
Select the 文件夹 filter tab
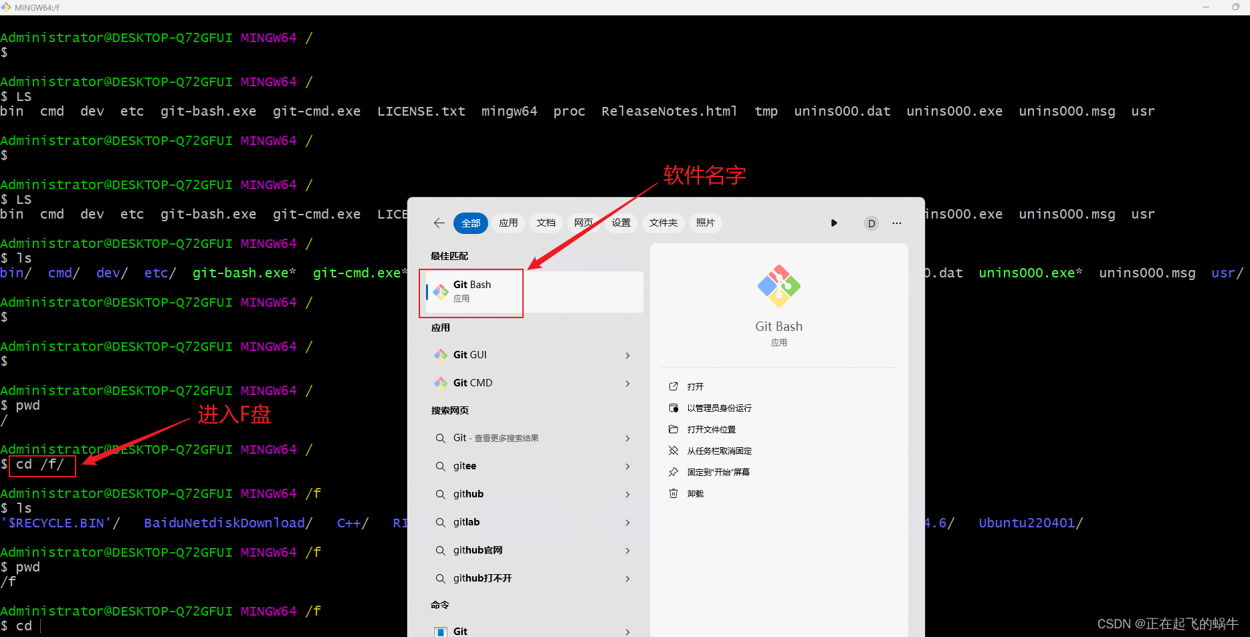[x=663, y=223]
